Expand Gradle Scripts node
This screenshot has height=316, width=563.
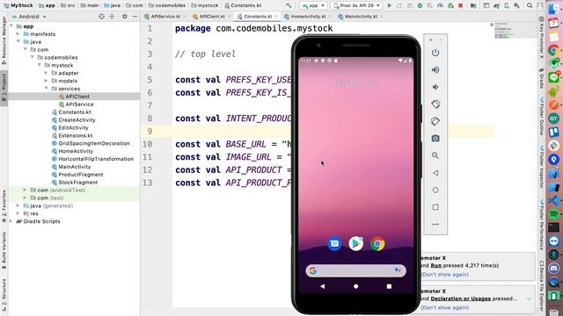11,221
